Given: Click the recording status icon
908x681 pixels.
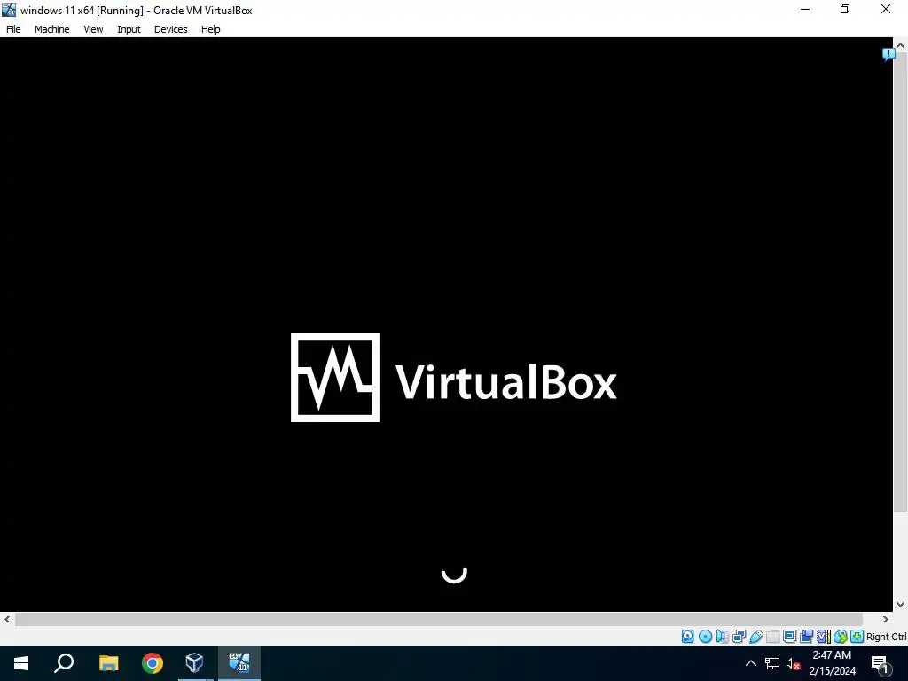Looking at the screenshot, I should coord(806,637).
